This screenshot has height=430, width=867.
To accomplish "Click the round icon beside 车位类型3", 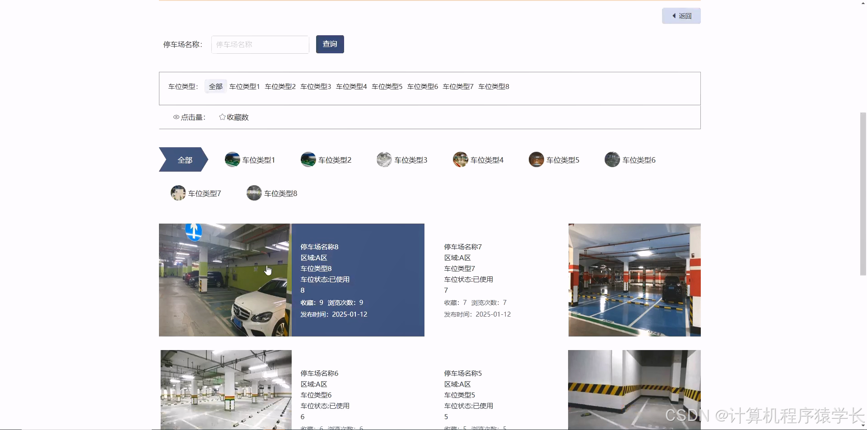I will pos(384,159).
